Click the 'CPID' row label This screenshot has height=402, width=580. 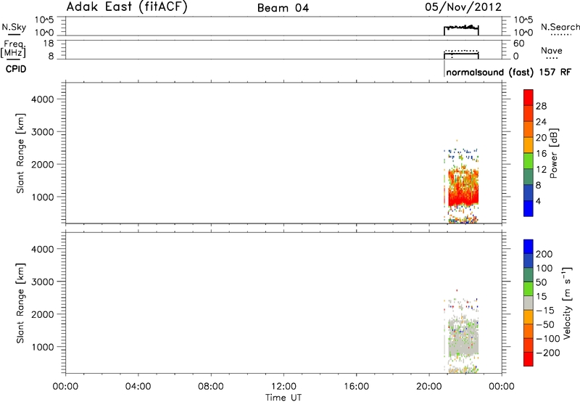click(x=16, y=69)
